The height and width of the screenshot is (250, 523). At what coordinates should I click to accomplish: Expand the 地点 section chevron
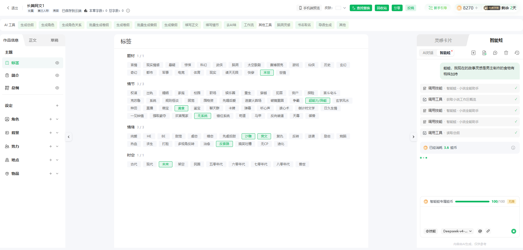click(x=57, y=160)
